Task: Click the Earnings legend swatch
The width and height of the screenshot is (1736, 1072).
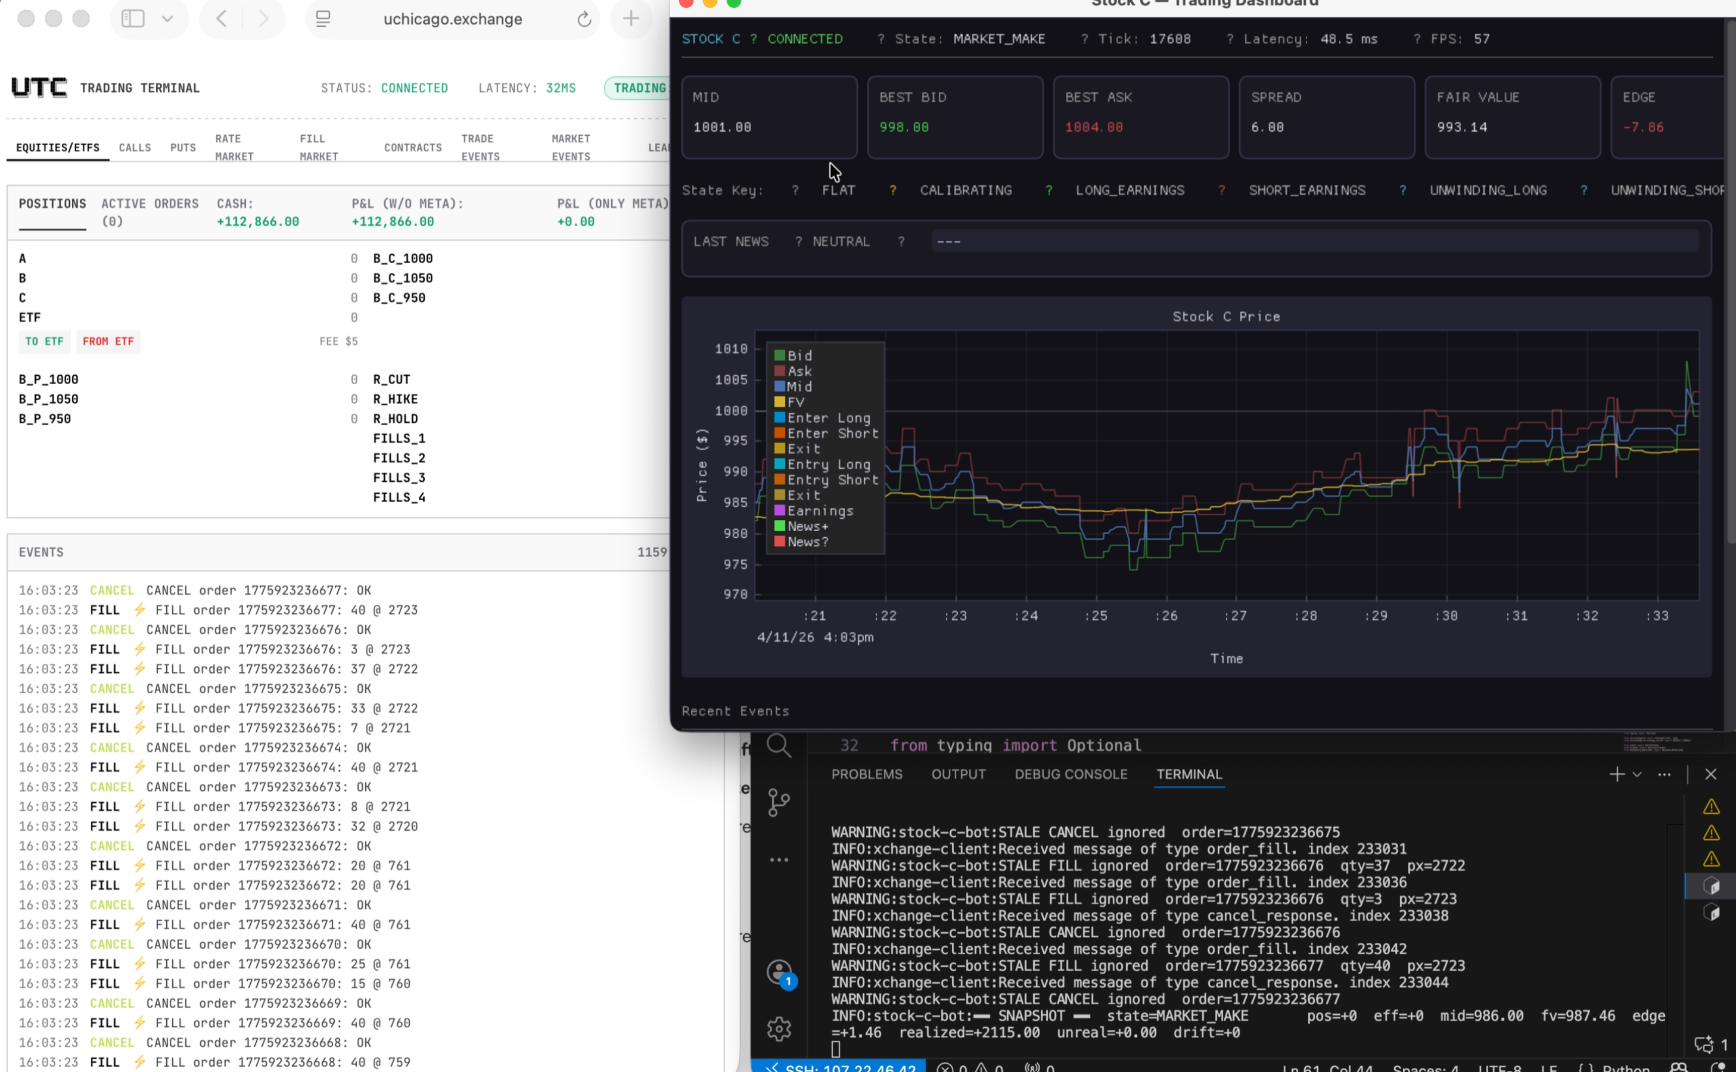Action: click(x=779, y=511)
